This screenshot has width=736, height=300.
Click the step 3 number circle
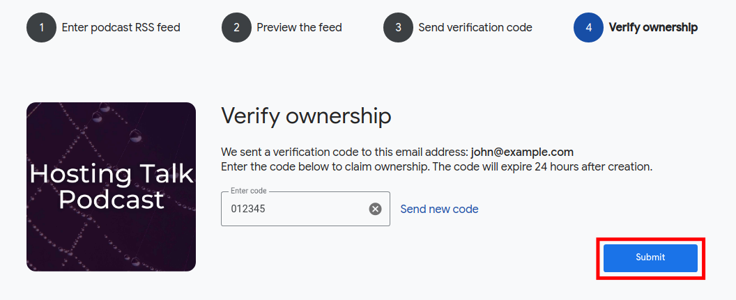click(398, 28)
